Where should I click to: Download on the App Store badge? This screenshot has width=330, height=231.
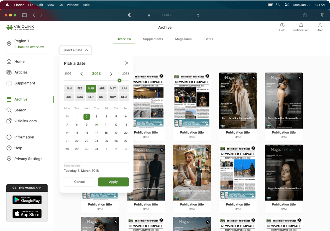pyautogui.click(x=27, y=213)
